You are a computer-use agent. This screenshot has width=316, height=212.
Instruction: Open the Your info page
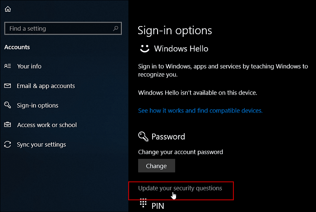29,66
